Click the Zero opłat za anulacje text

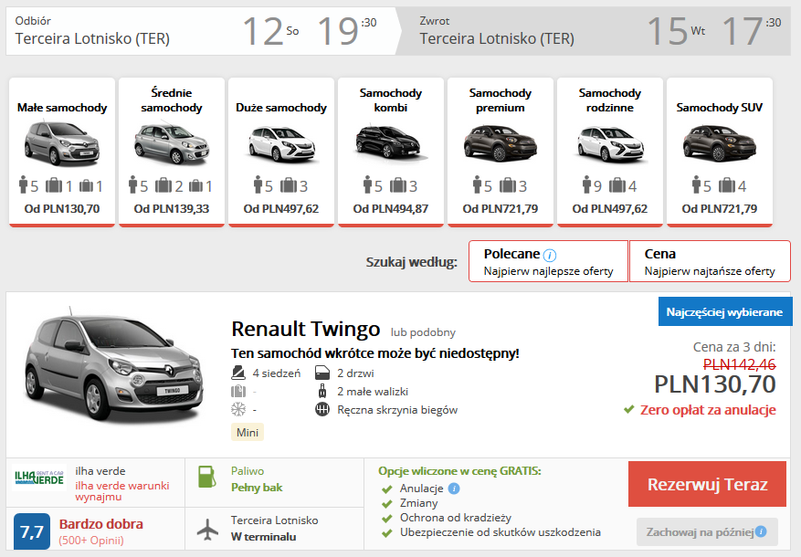pyautogui.click(x=708, y=409)
